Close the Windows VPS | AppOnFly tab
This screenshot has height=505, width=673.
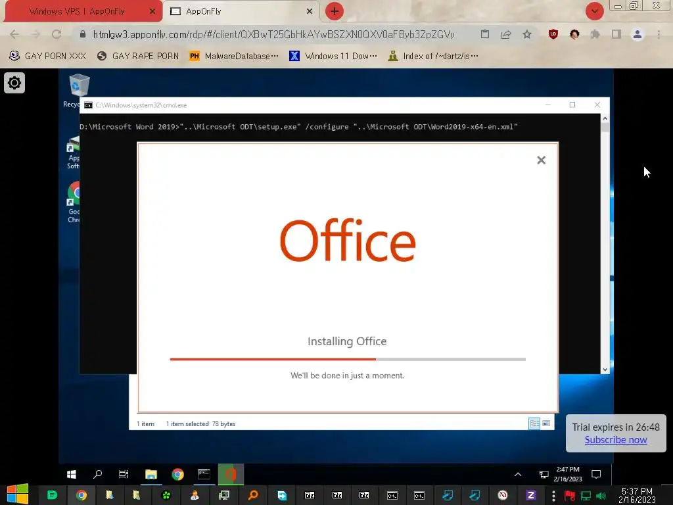pyautogui.click(x=152, y=12)
